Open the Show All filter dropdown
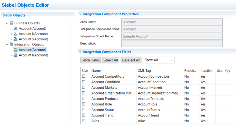The height and width of the screenshot is (124, 236). pyautogui.click(x=158, y=60)
